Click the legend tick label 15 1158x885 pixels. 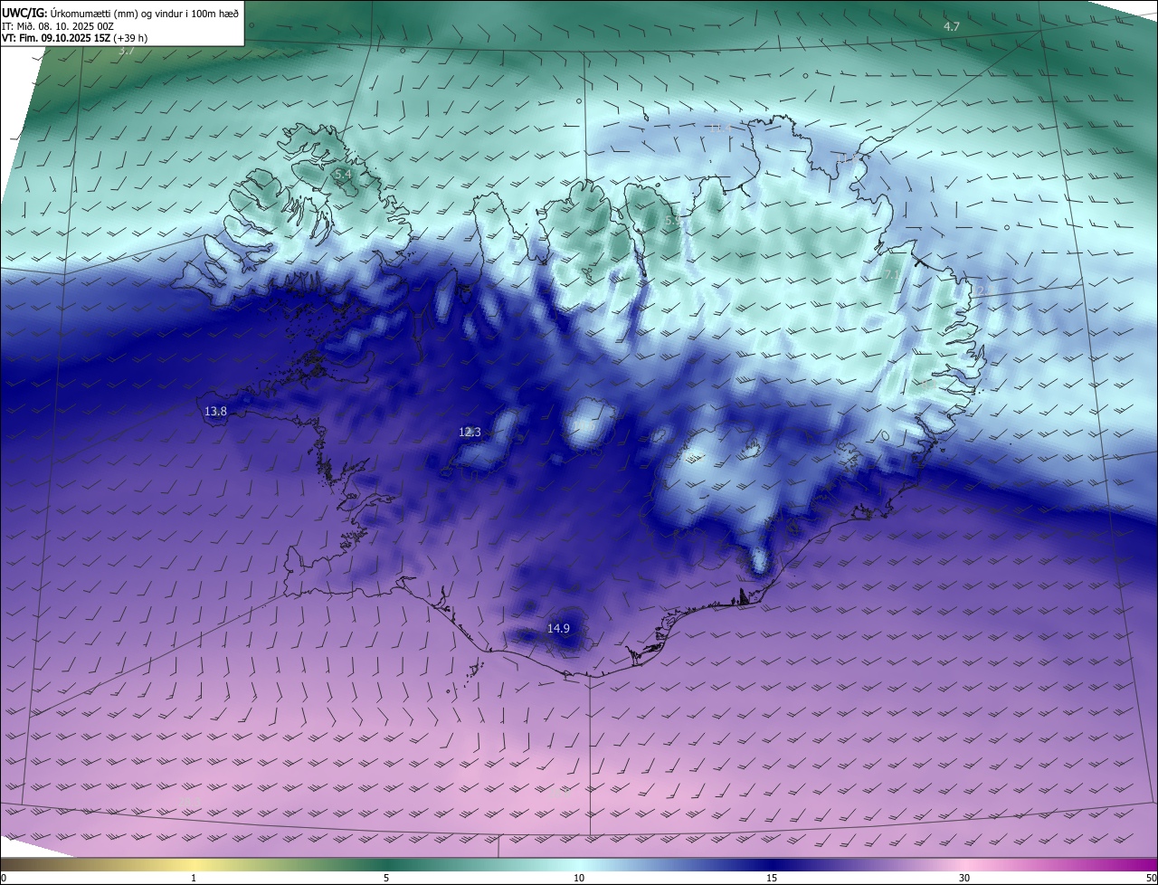click(x=772, y=878)
